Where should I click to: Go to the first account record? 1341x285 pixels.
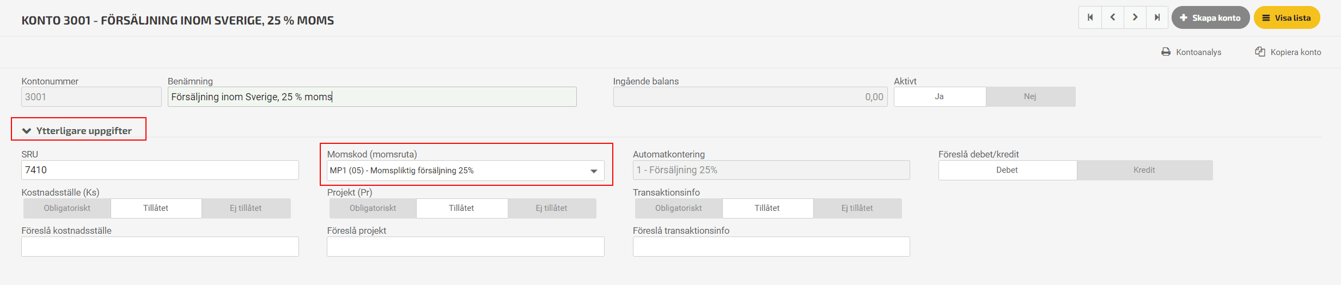[x=1090, y=17]
